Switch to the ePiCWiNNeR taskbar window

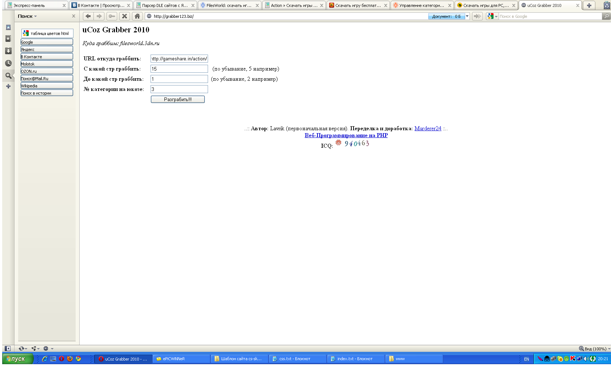[x=181, y=359]
